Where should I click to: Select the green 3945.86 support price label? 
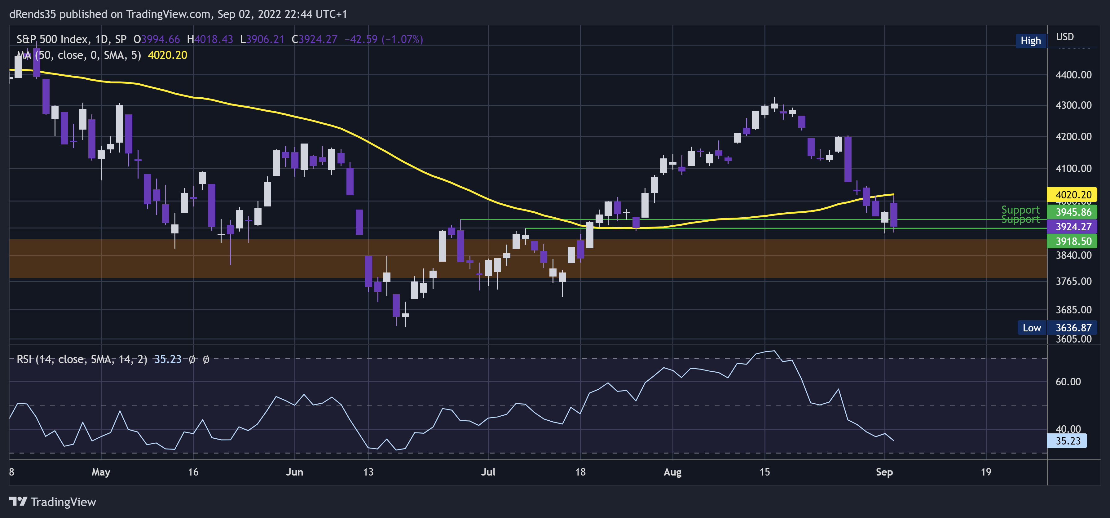(x=1072, y=212)
